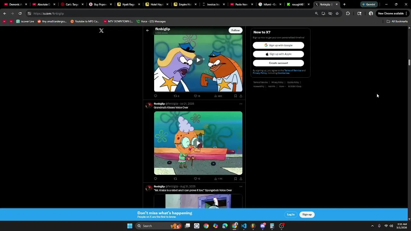Like the police fish video post
411x231 pixels.
point(197,96)
